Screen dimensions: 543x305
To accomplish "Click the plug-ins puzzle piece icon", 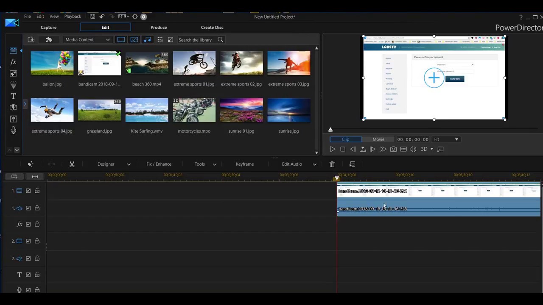I will [x=49, y=39].
